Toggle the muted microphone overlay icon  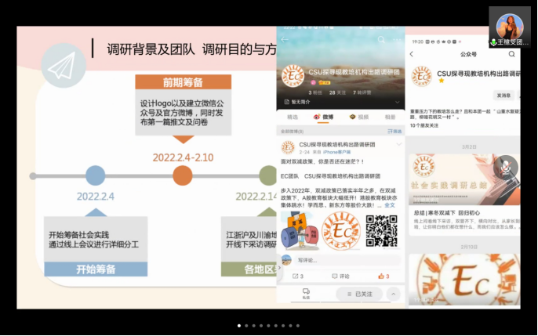pyautogui.click(x=506, y=165)
